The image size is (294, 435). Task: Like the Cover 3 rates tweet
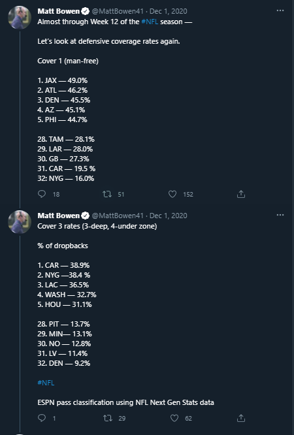point(174,418)
